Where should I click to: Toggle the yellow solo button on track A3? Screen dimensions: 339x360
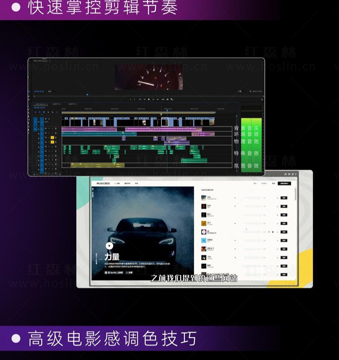click(52, 137)
